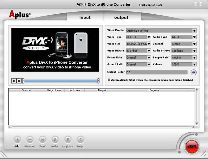
Task: Click the DivX preview image
Action: point(55,50)
